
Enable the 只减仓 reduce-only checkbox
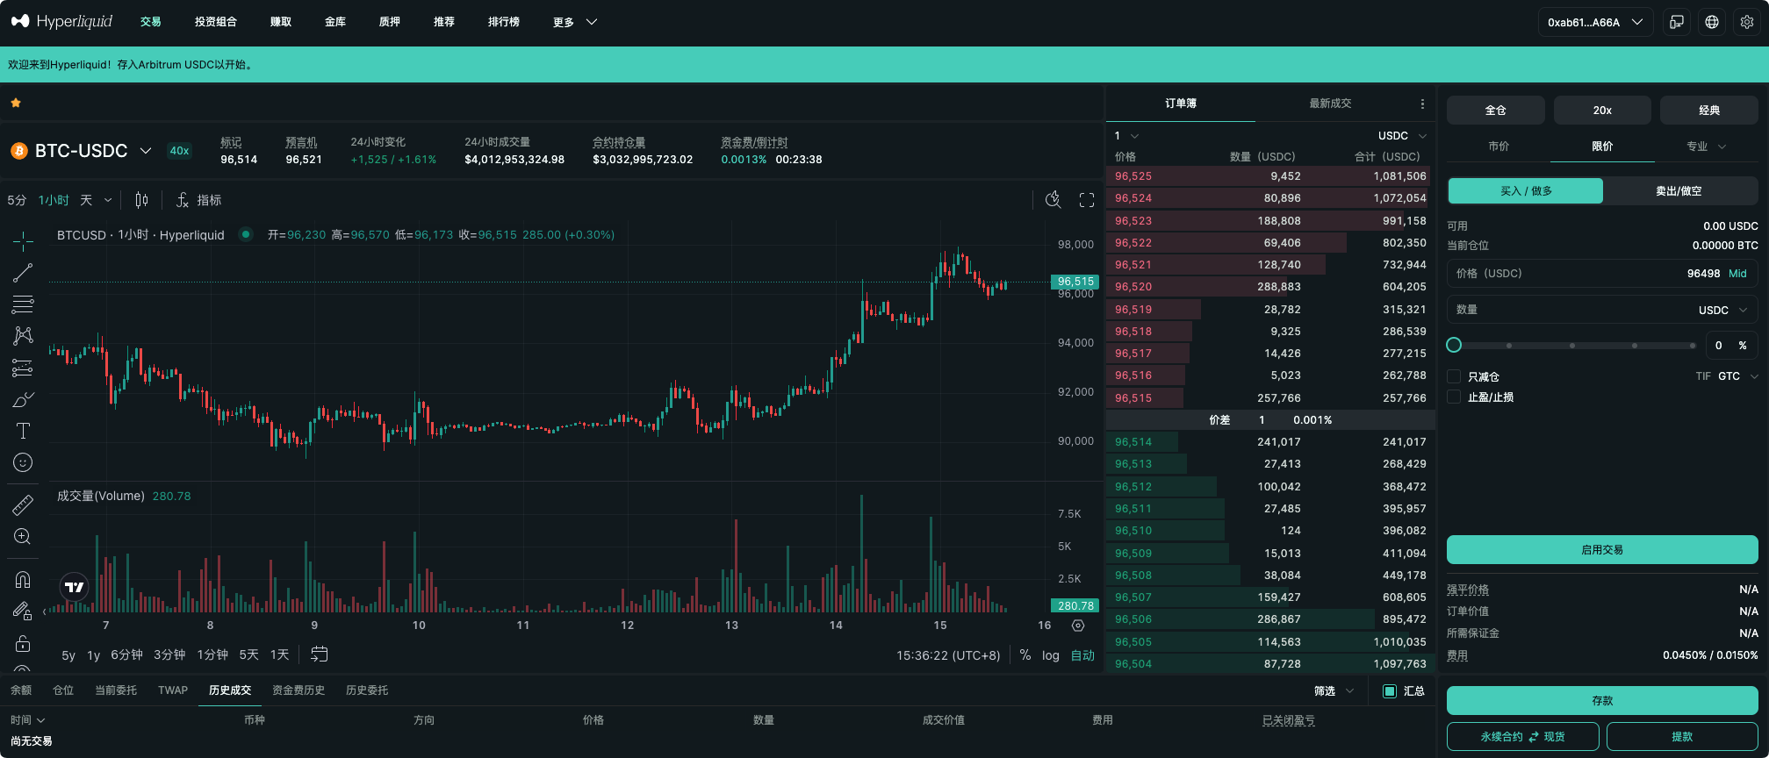point(1454,376)
